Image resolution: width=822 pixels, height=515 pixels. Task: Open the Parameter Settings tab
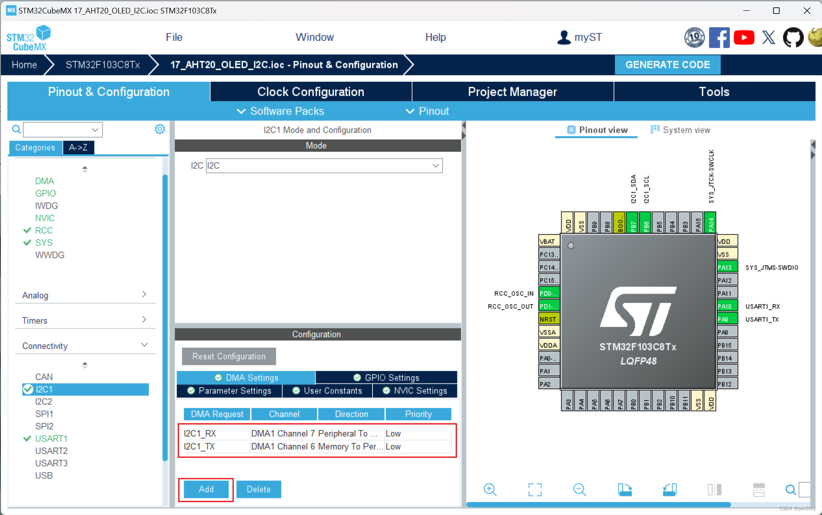coord(229,391)
